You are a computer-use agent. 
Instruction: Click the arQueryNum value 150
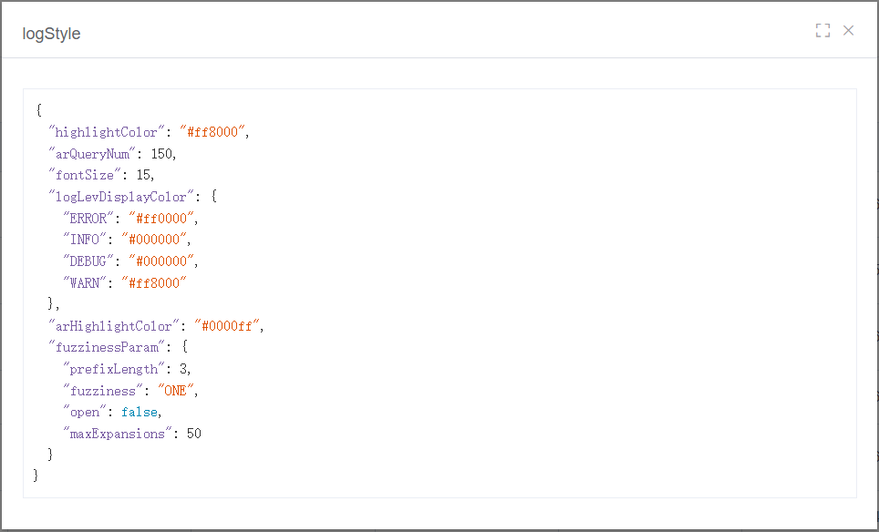pos(161,154)
